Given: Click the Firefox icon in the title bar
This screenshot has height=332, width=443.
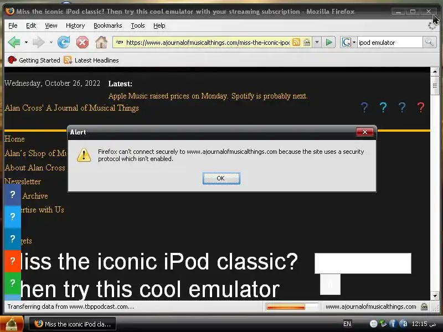Looking at the screenshot, I should click(10, 11).
